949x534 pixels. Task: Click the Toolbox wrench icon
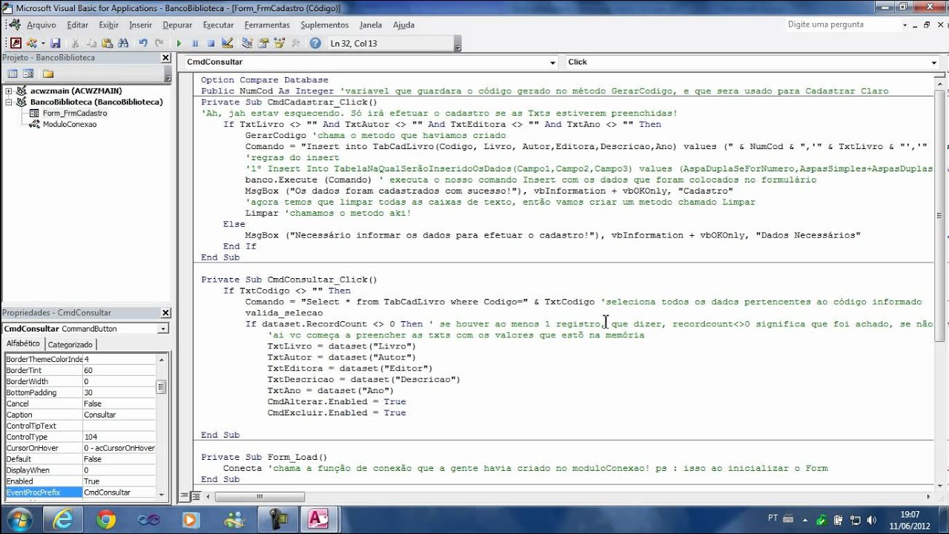point(295,43)
